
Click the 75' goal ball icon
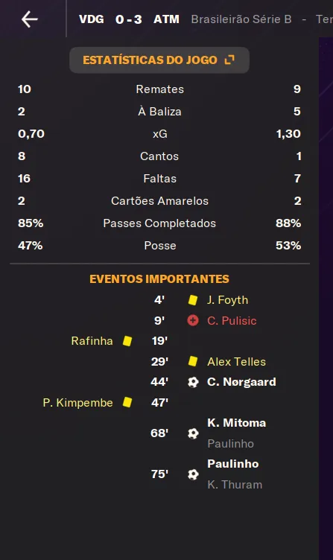193,474
